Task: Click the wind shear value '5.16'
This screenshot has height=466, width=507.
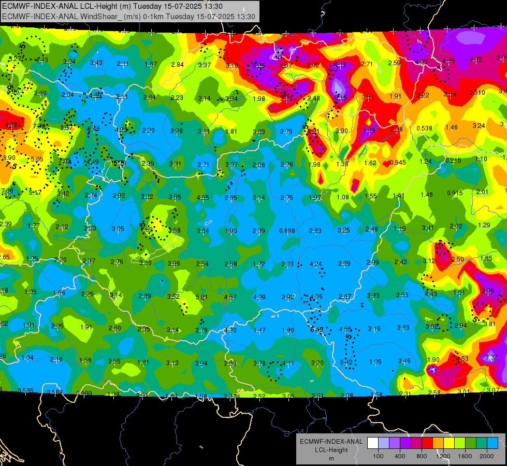Action: [x=340, y=97]
